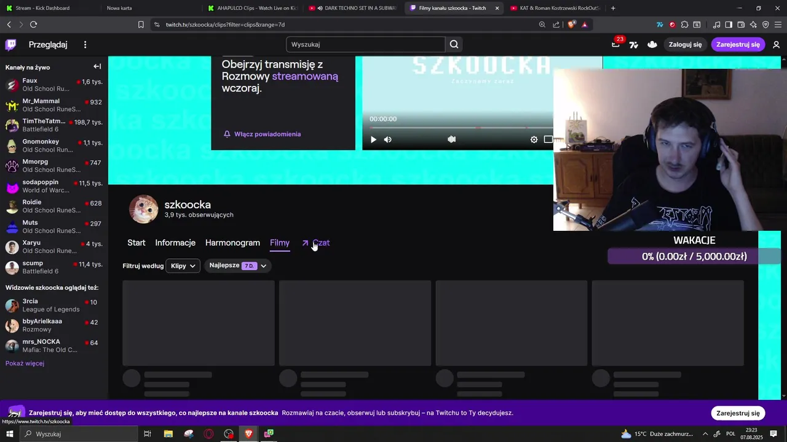Open Brave Leo AI sparkle icon
This screenshot has width=787, height=442.
point(753,25)
